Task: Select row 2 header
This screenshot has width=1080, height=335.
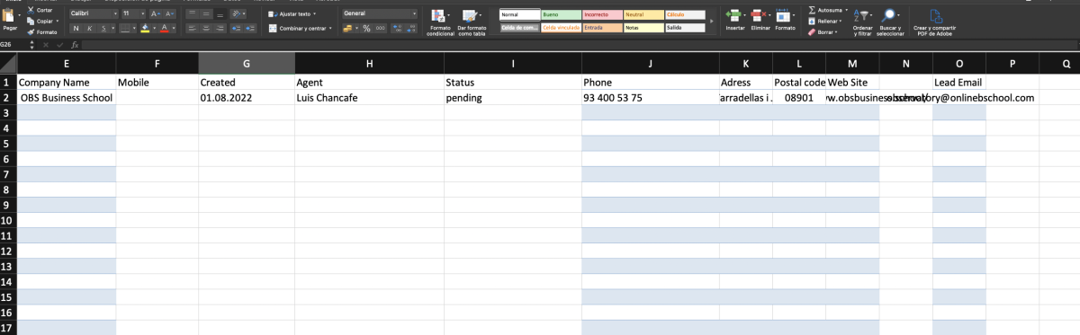Action: coord(8,98)
